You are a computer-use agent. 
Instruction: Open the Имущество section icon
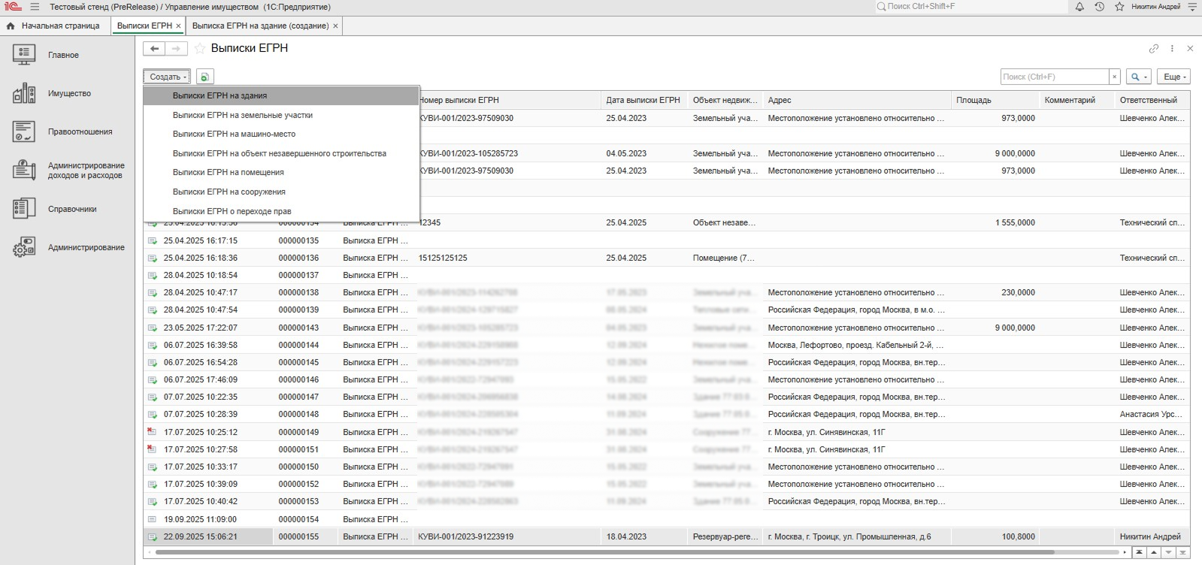[x=24, y=93]
